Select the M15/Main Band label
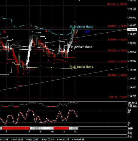This screenshot has width=138, height=141. pyautogui.click(x=82, y=47)
